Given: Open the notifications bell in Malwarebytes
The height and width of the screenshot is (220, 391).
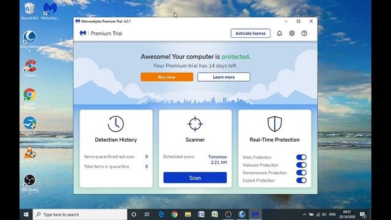Looking at the screenshot, I should click(x=279, y=33).
